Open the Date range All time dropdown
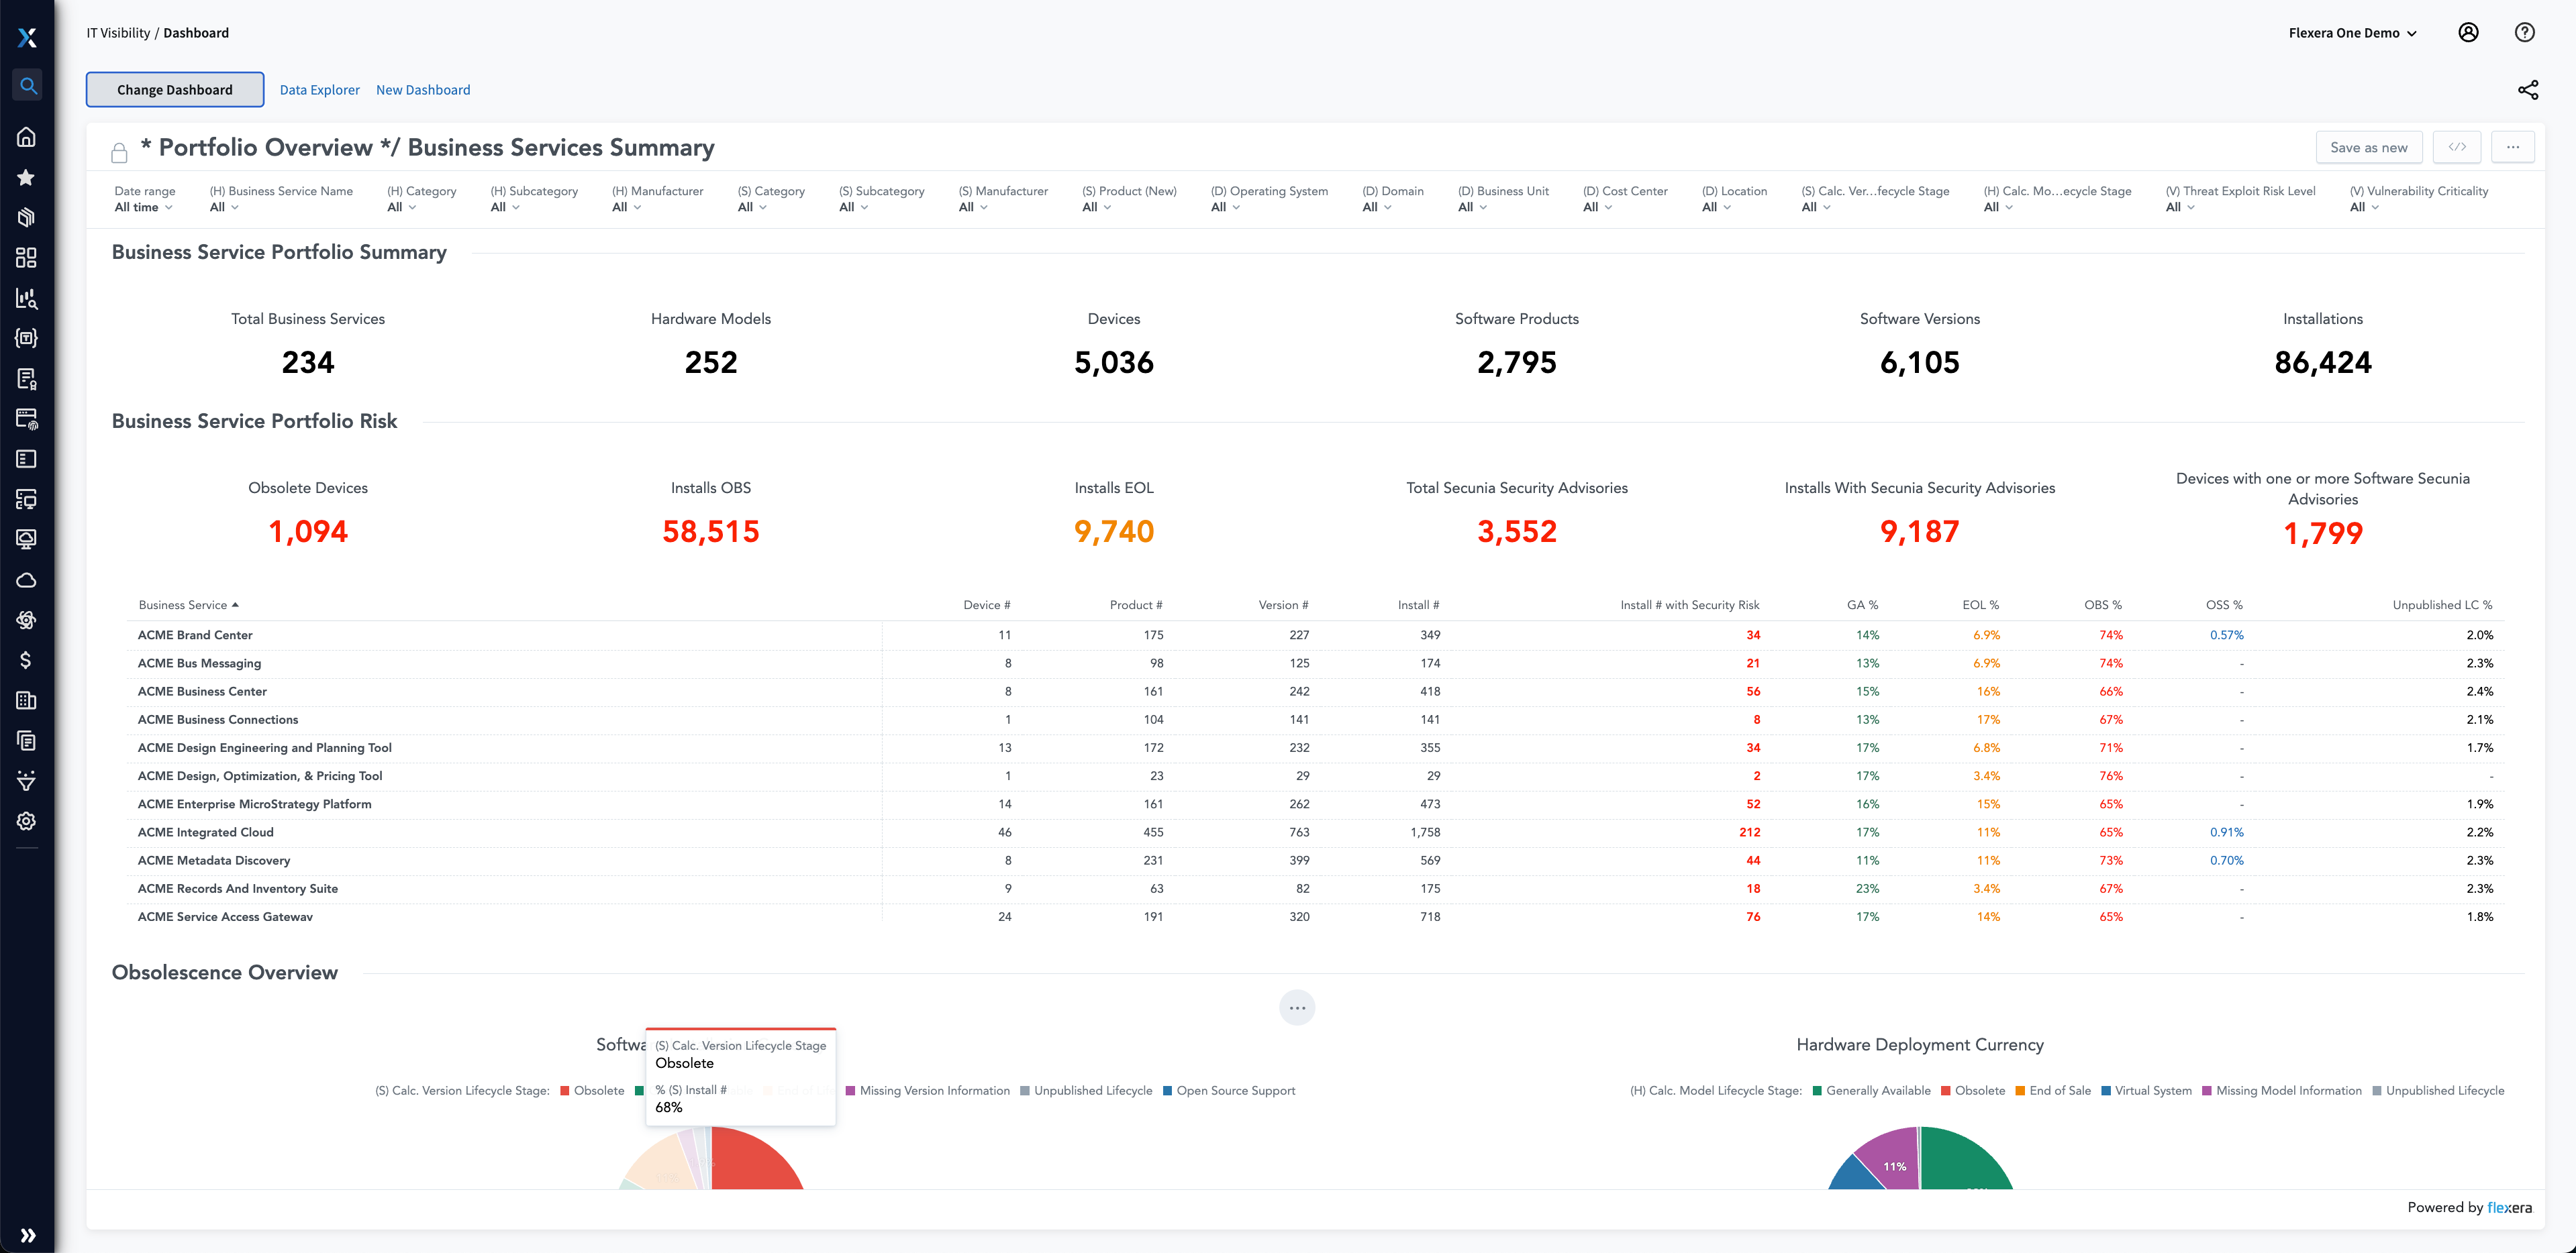Image resolution: width=2576 pixels, height=1253 pixels. (x=143, y=207)
